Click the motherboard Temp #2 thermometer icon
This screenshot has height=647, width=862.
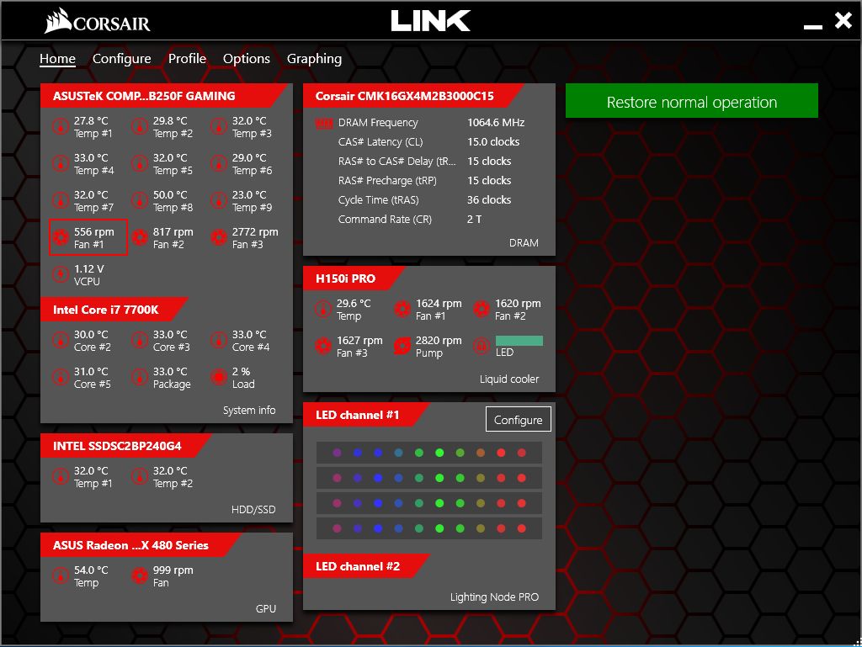tap(140, 127)
